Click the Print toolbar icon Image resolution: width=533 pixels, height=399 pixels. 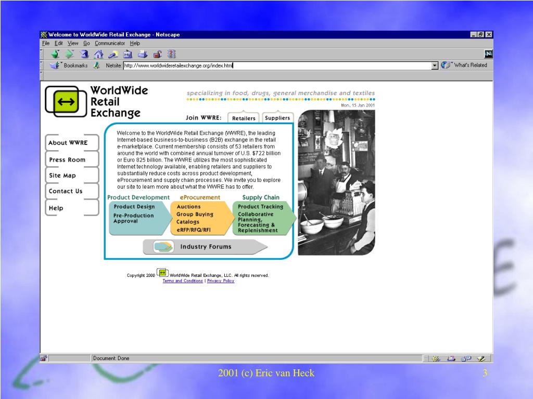tap(143, 54)
